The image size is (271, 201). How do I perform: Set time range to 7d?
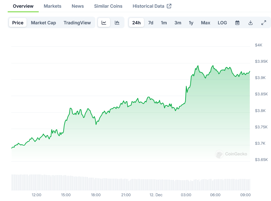151,23
